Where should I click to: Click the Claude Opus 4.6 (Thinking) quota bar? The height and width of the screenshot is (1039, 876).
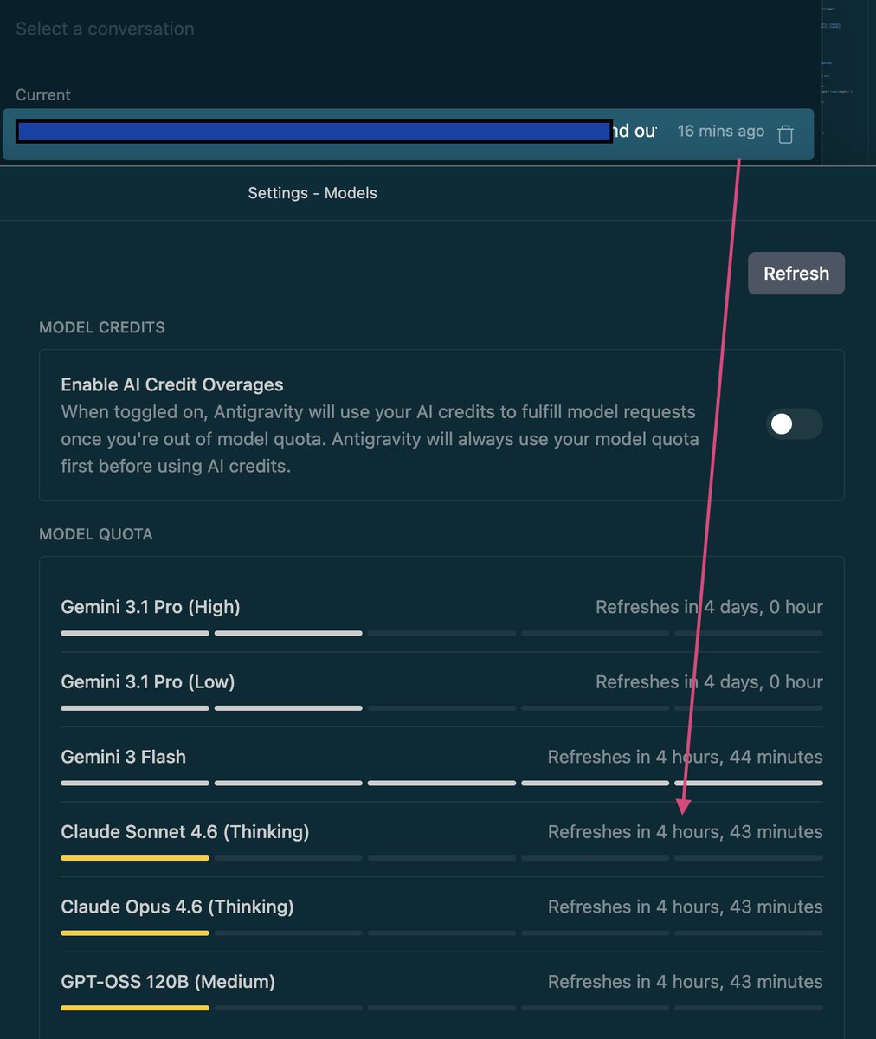pos(441,933)
